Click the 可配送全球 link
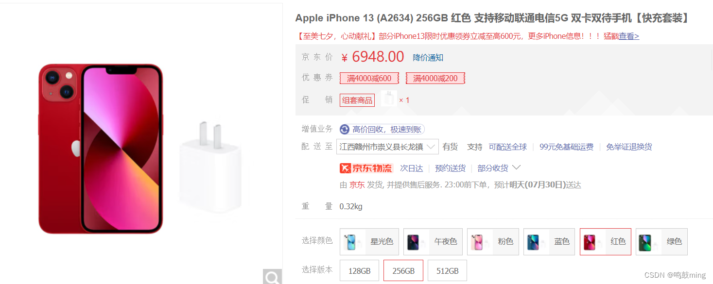The width and height of the screenshot is (713, 284). 508,147
